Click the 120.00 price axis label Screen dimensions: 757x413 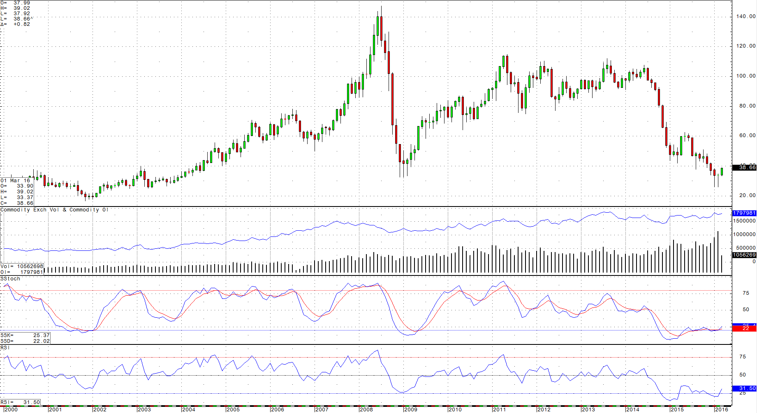pyautogui.click(x=746, y=46)
